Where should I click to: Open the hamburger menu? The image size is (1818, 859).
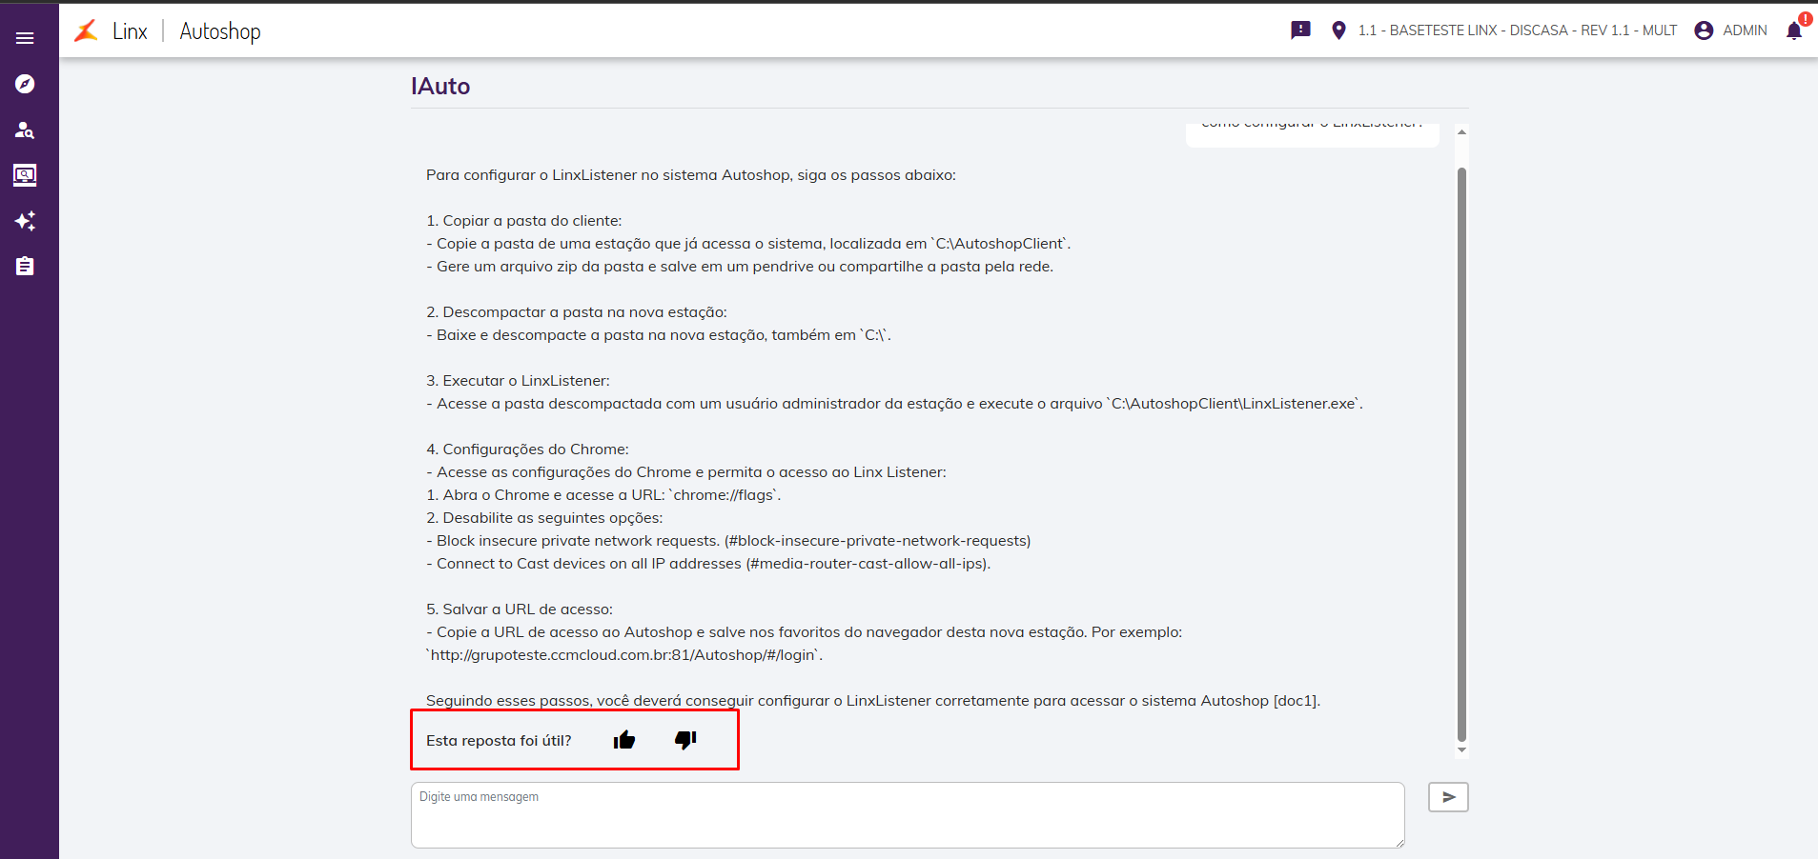click(25, 38)
